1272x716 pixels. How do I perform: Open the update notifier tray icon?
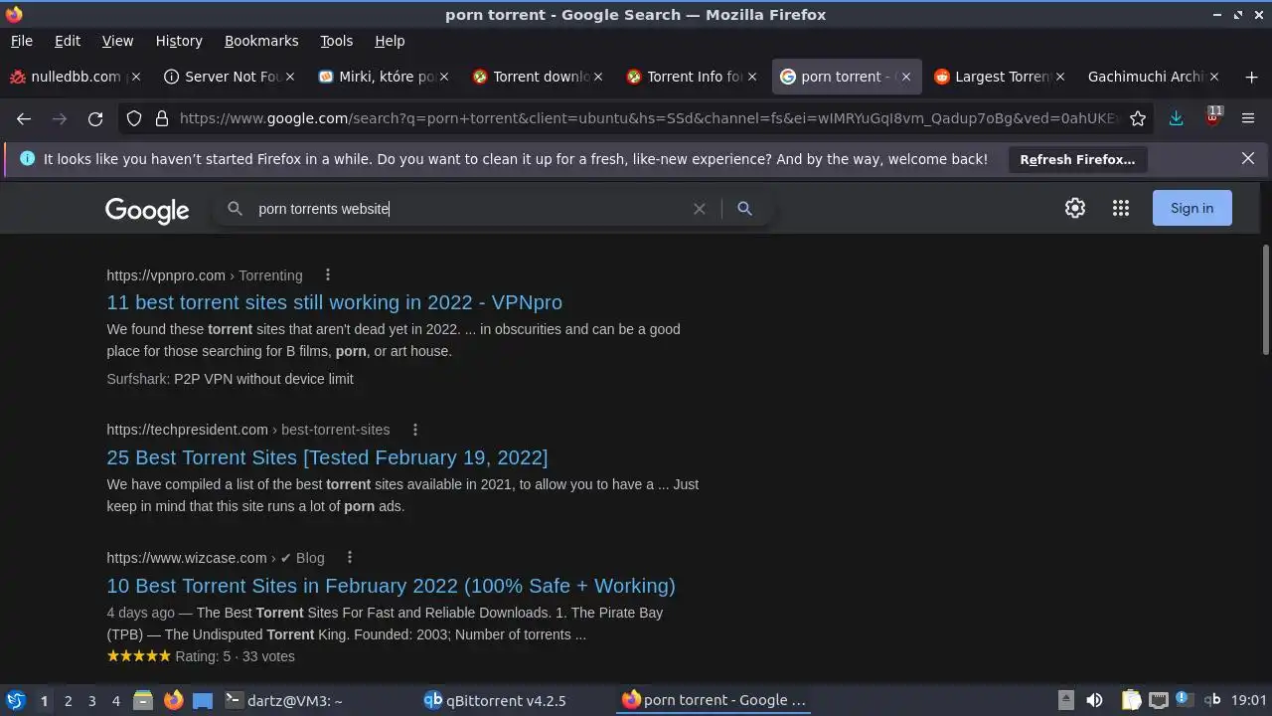1184,699
